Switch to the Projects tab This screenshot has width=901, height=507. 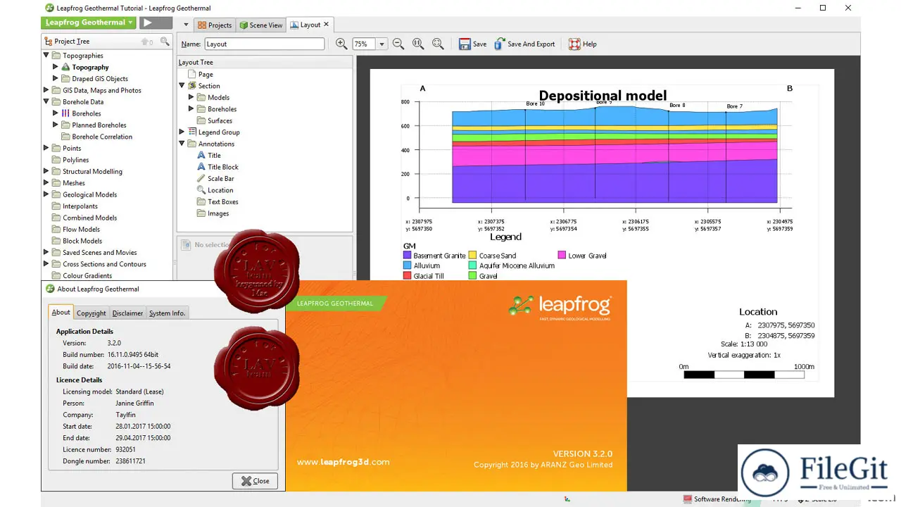tap(214, 25)
